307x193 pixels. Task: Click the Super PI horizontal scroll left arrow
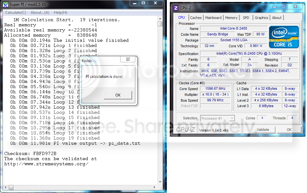5,187
